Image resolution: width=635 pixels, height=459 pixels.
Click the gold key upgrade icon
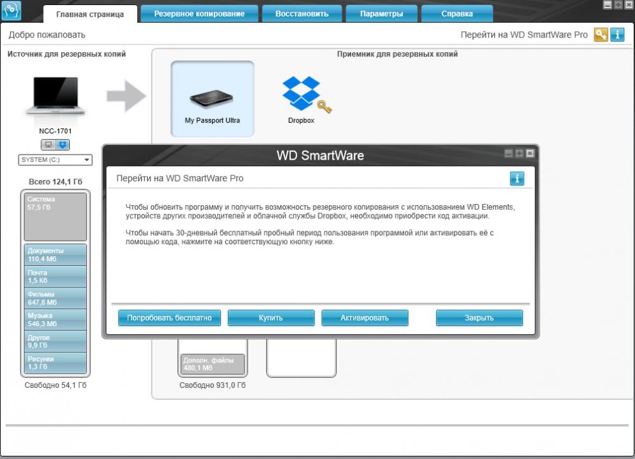pos(601,35)
